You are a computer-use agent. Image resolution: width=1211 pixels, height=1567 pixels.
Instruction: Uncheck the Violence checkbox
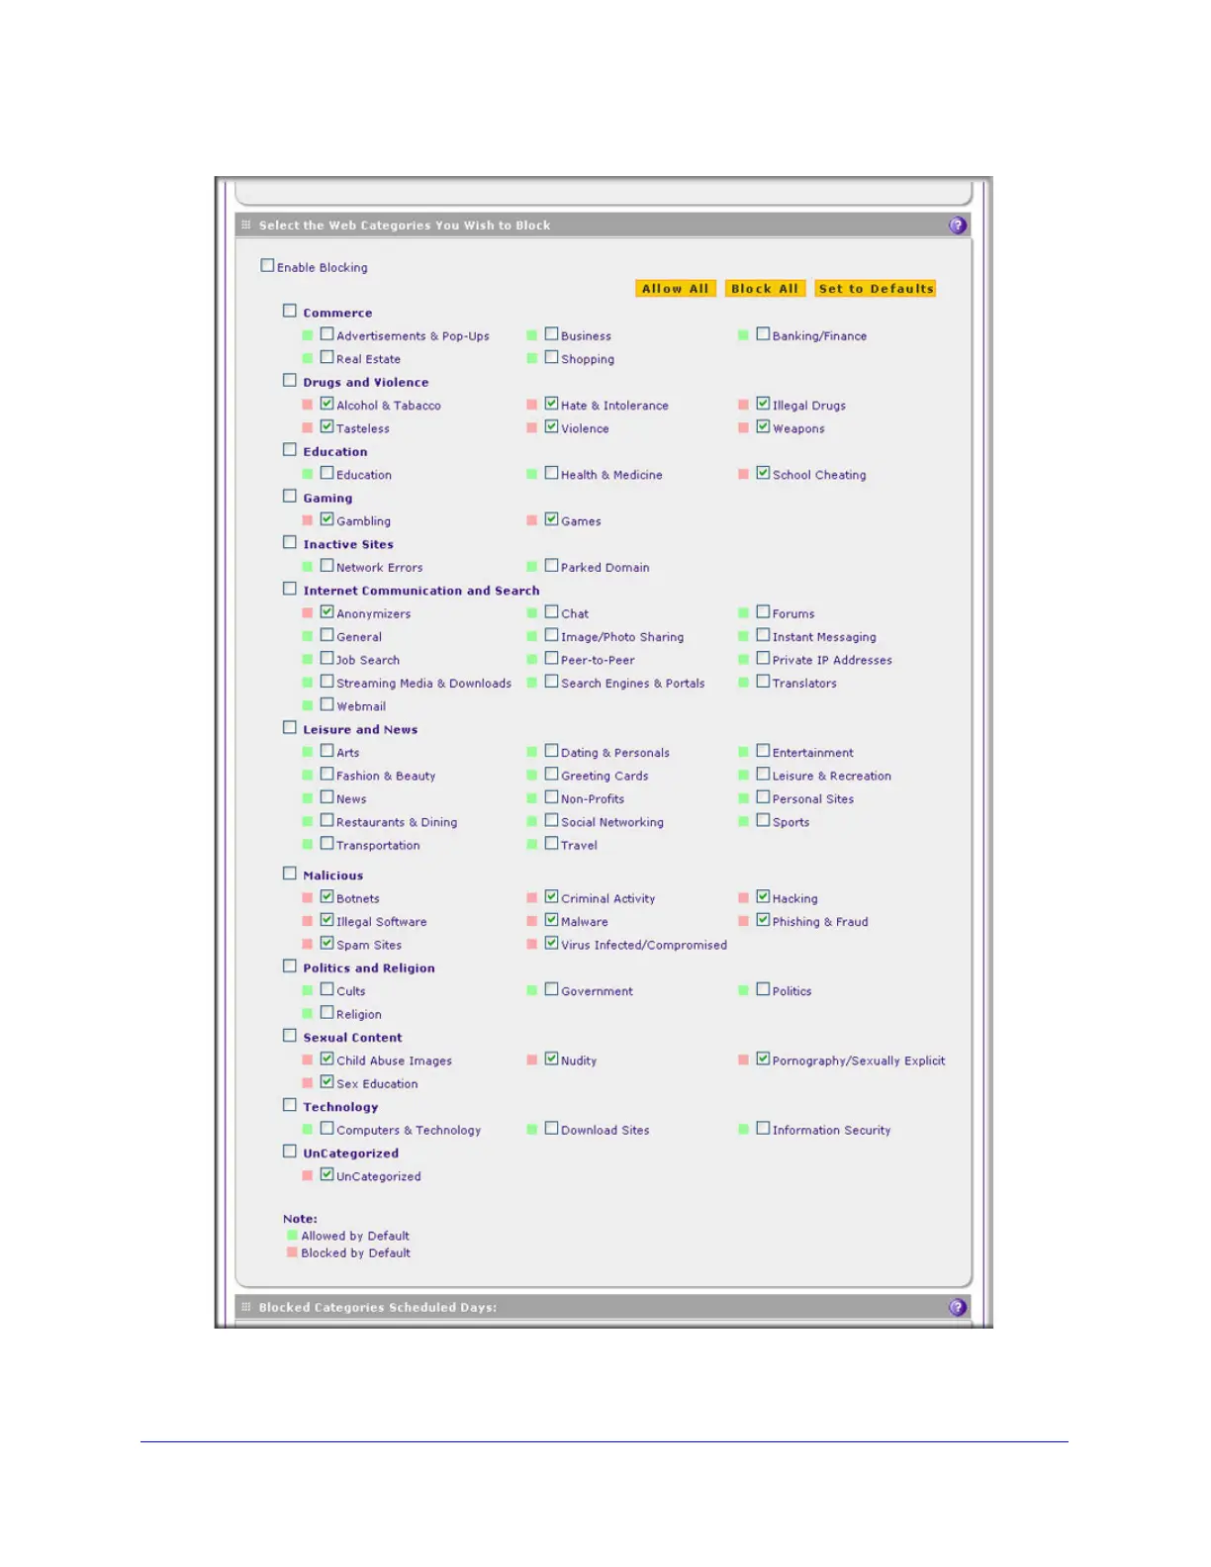(x=552, y=426)
